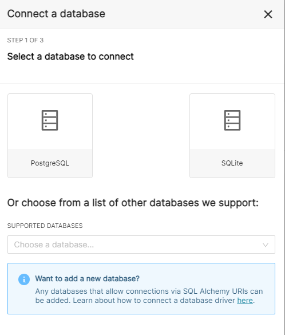Select the PostgreSQL database card label
The width and height of the screenshot is (285, 335).
pos(50,163)
